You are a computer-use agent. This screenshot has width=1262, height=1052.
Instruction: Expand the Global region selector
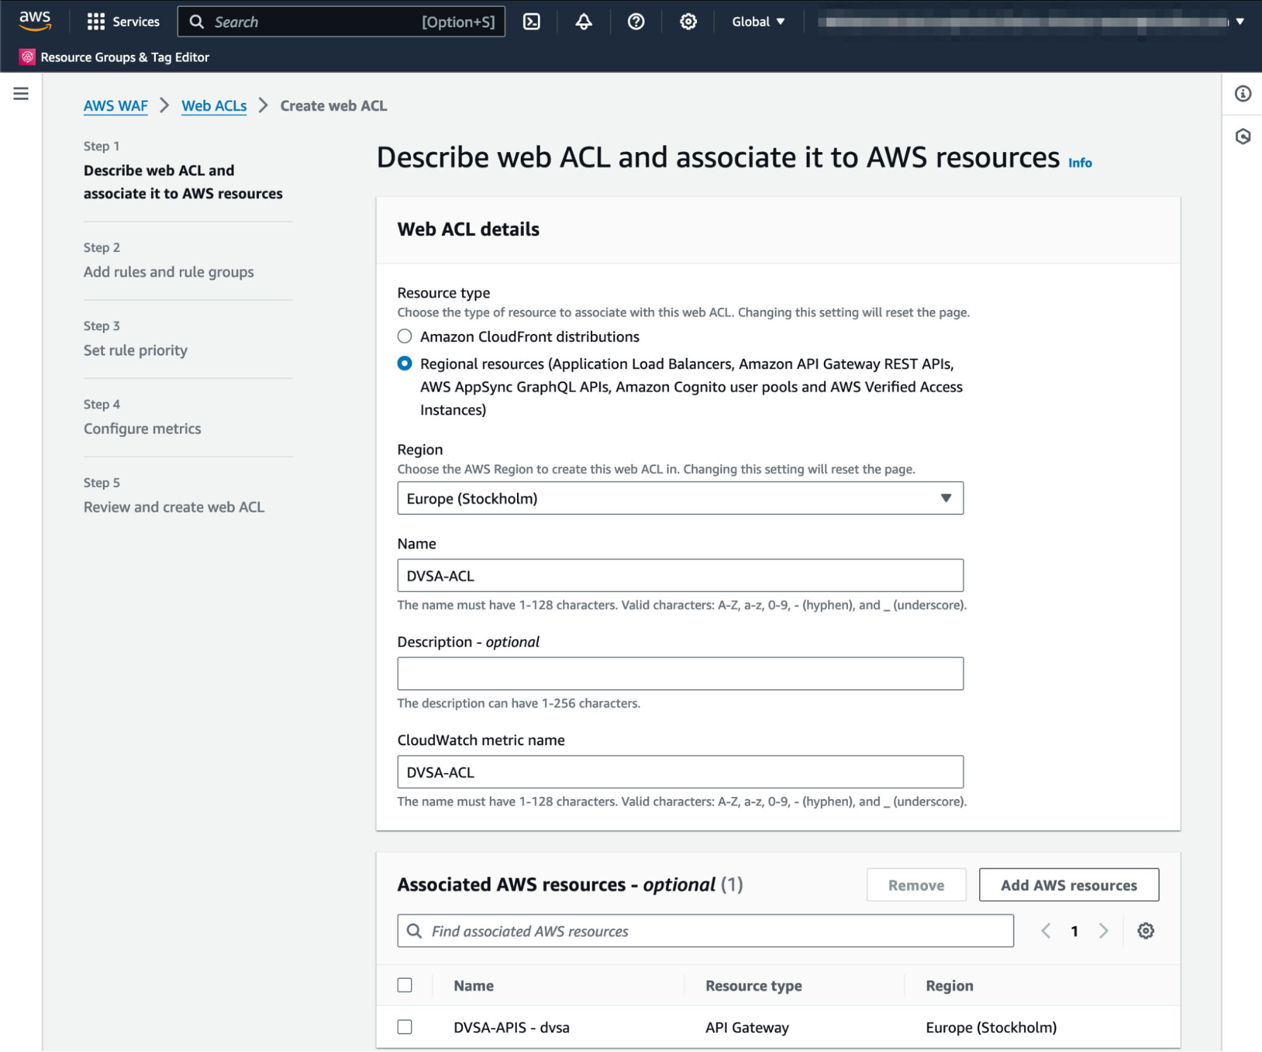coord(758,21)
